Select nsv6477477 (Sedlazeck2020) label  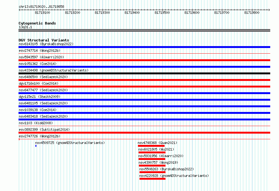(43, 90)
